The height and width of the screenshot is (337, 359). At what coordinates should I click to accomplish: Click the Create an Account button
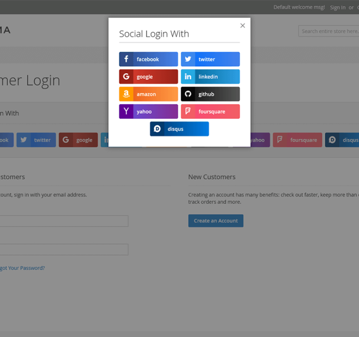coord(216,221)
